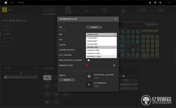Open the three-dot menu for K70 PRO Default profile
The height and width of the screenshot is (108, 176).
(x=116, y=75)
